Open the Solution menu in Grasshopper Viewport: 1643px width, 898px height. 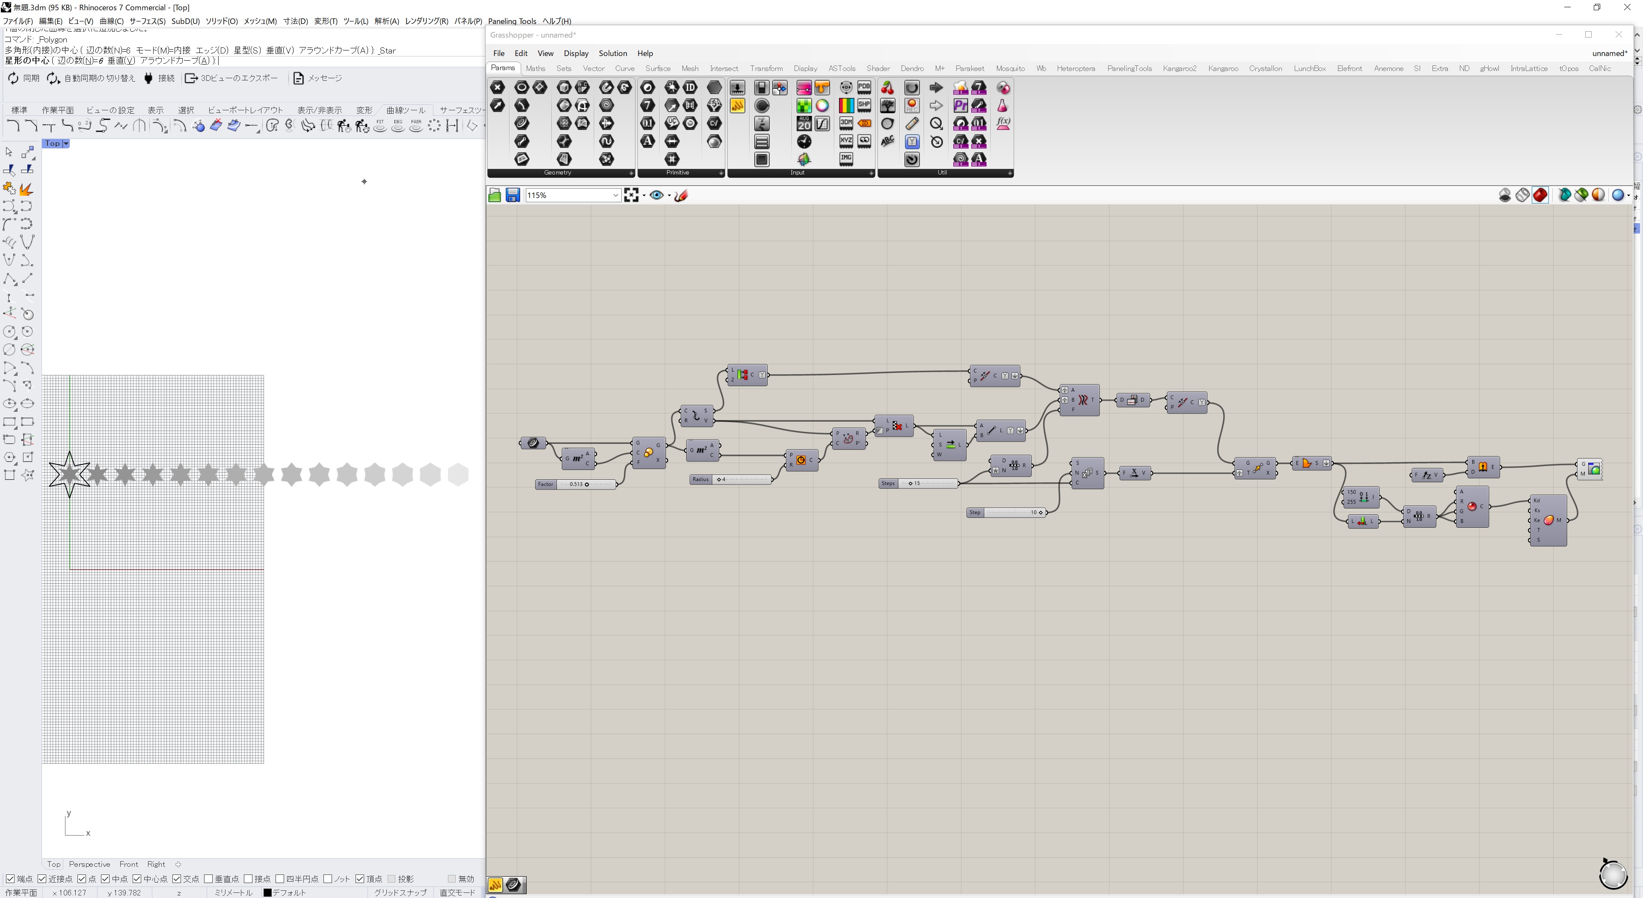click(612, 53)
